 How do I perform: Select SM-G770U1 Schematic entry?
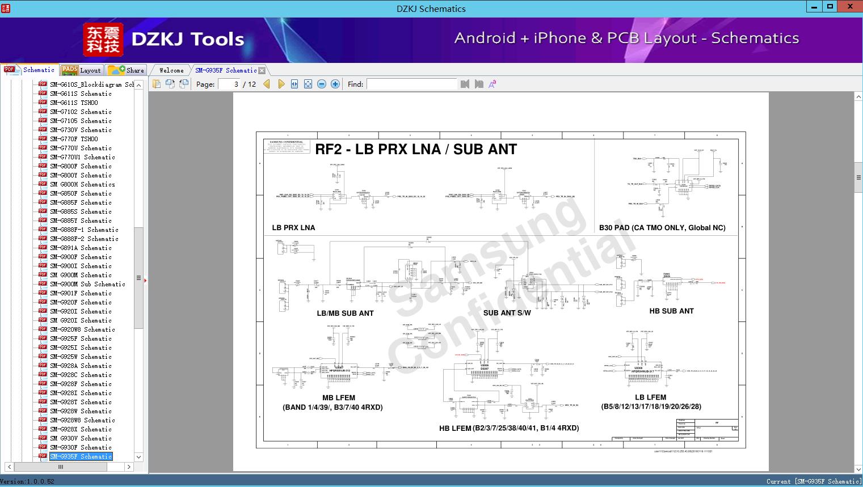pos(82,157)
